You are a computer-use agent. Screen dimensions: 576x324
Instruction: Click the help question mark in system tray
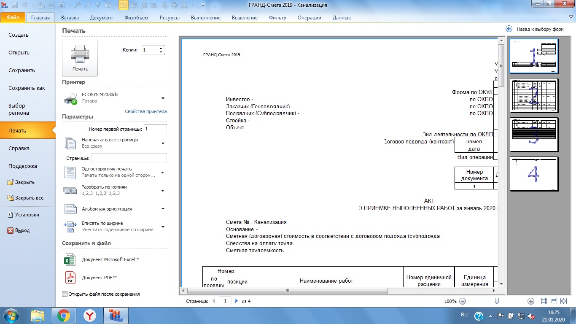click(x=479, y=316)
